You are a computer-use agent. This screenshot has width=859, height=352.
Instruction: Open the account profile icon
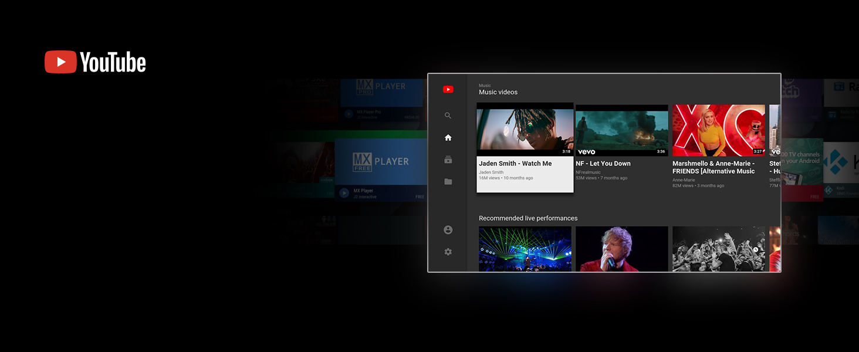tap(448, 230)
